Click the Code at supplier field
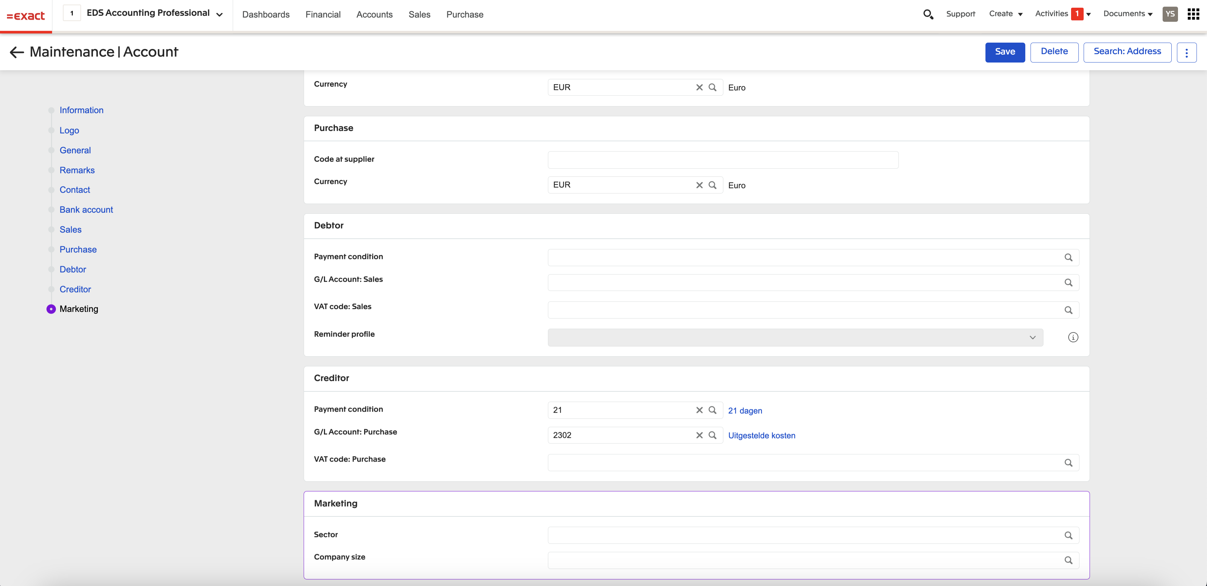This screenshot has height=586, width=1207. 723,160
